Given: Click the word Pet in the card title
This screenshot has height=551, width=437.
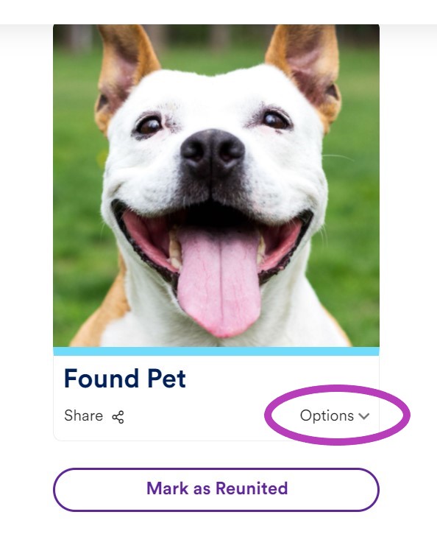Looking at the screenshot, I should coord(167,379).
